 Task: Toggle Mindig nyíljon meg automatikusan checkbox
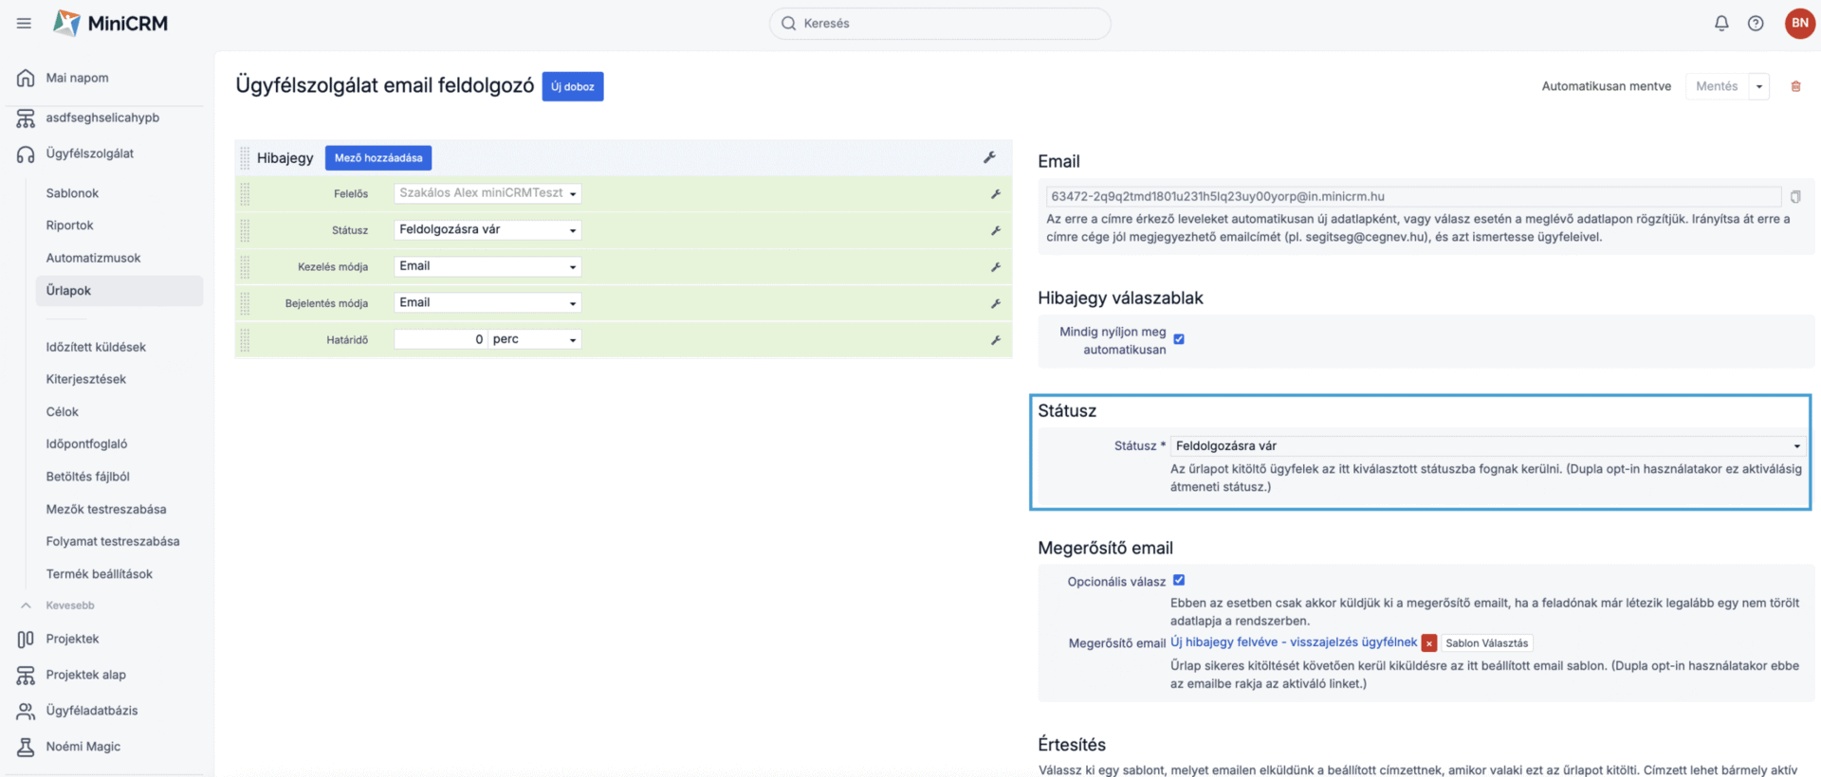[x=1179, y=339]
